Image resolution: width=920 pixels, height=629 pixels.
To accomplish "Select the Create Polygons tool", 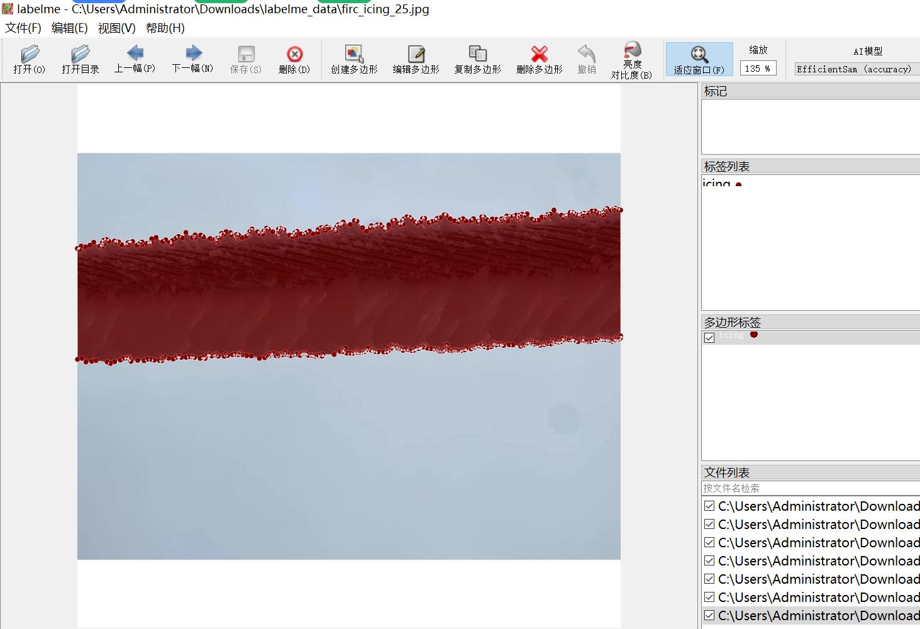I will [354, 55].
